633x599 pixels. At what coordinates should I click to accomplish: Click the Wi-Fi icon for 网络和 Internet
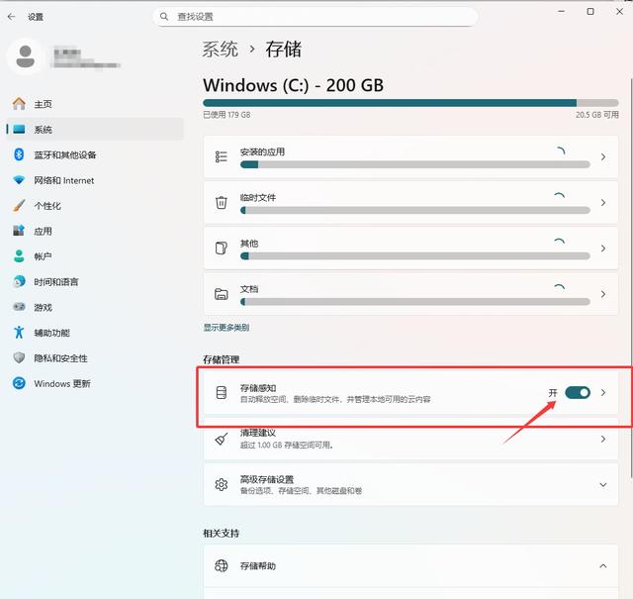pyautogui.click(x=19, y=180)
